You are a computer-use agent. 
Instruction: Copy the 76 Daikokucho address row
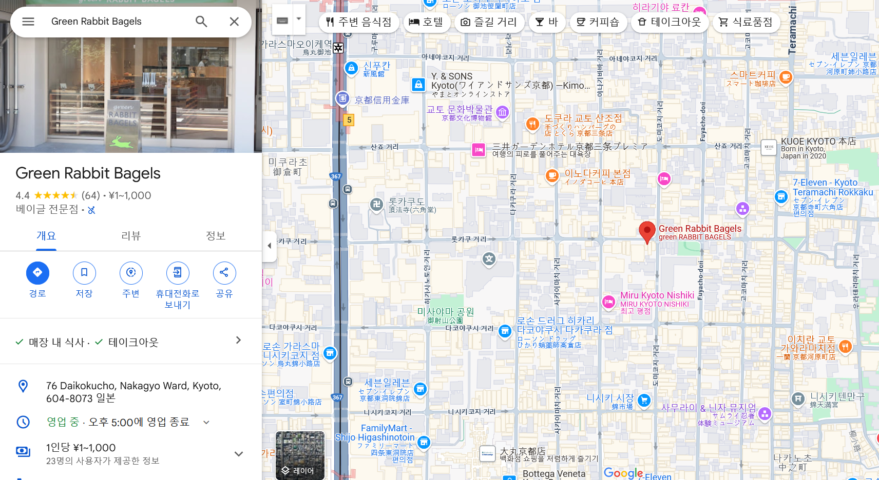[x=131, y=392]
